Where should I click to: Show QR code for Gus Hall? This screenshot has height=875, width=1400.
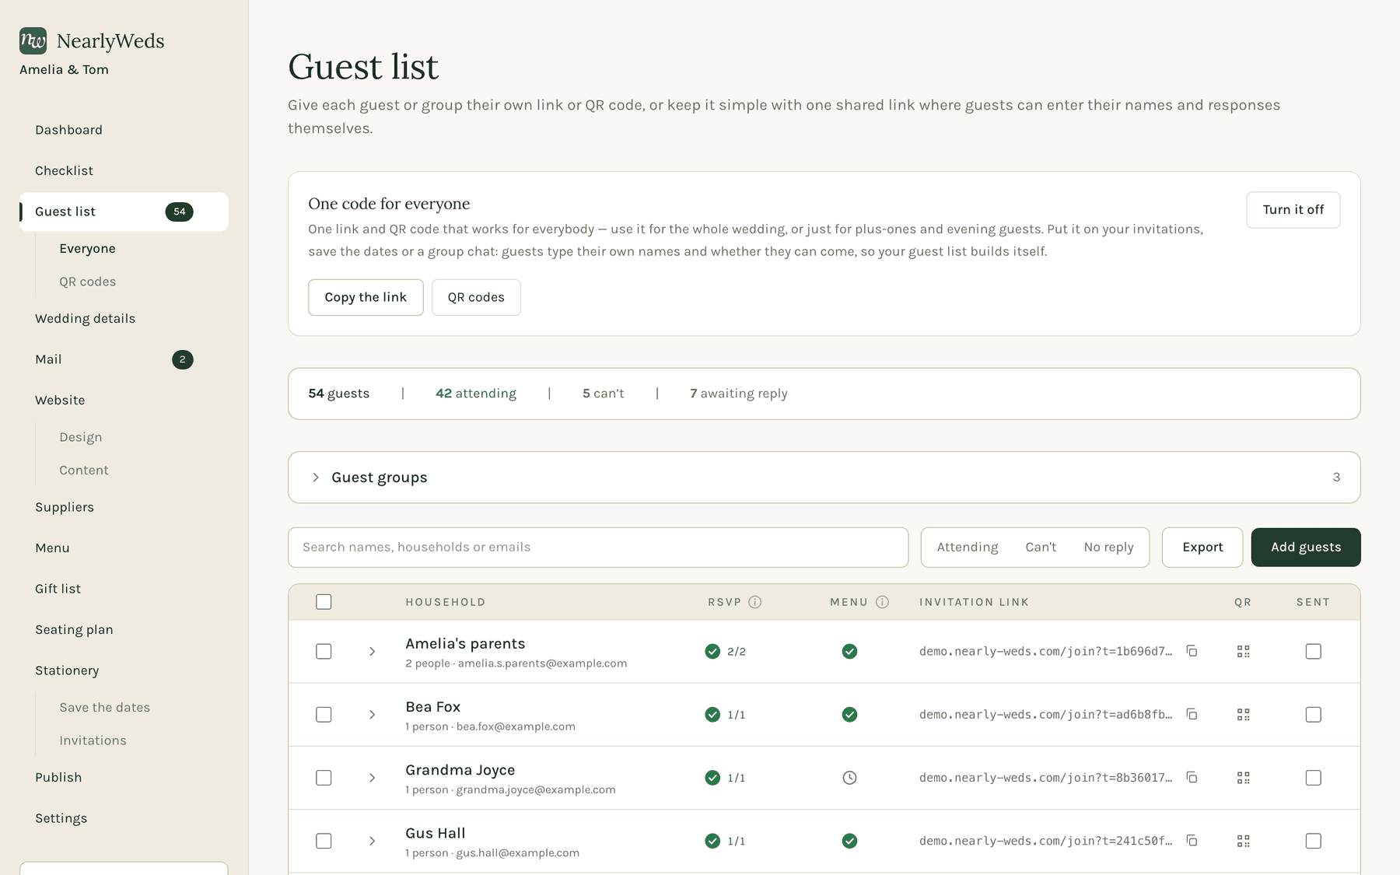tap(1243, 841)
